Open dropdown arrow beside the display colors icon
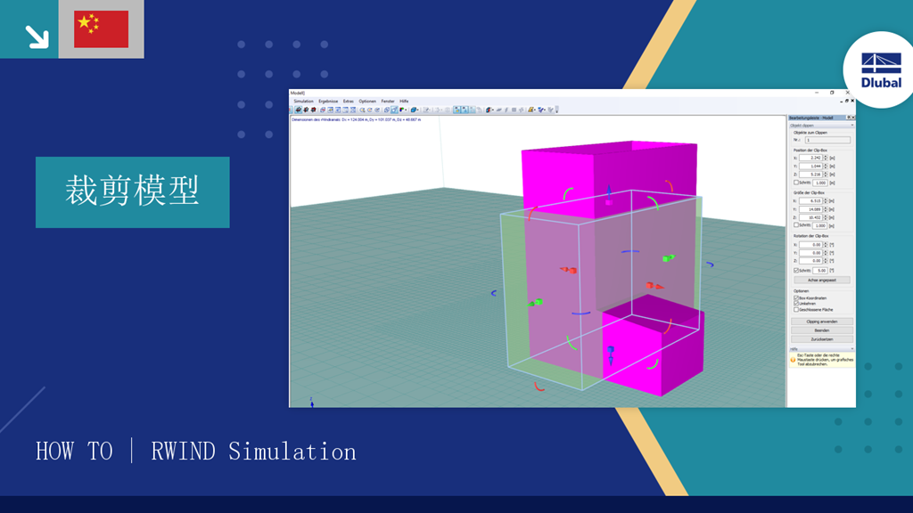 [407, 110]
